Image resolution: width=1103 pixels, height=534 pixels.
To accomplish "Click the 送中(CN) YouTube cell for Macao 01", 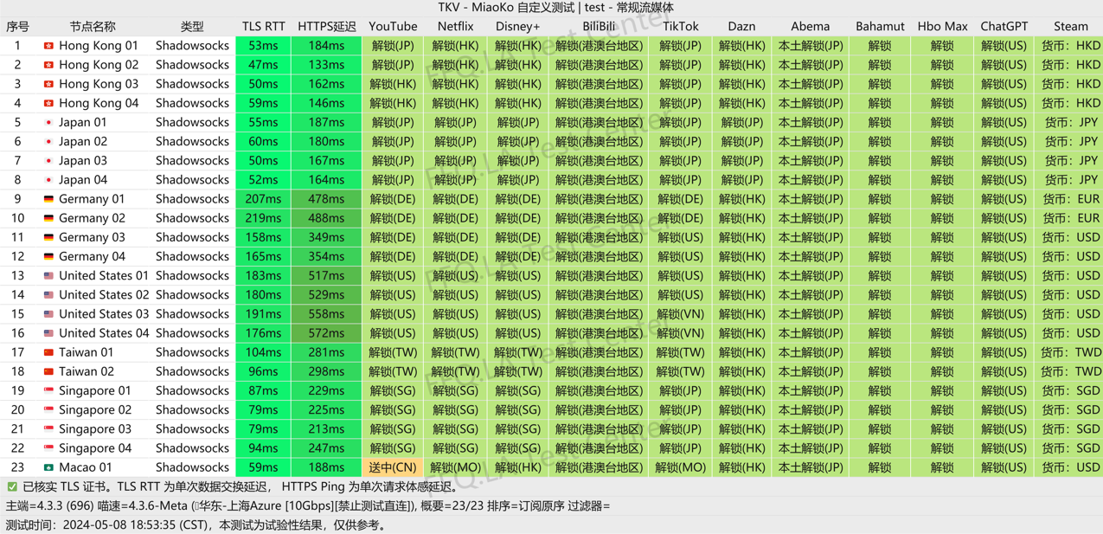I will coord(393,467).
